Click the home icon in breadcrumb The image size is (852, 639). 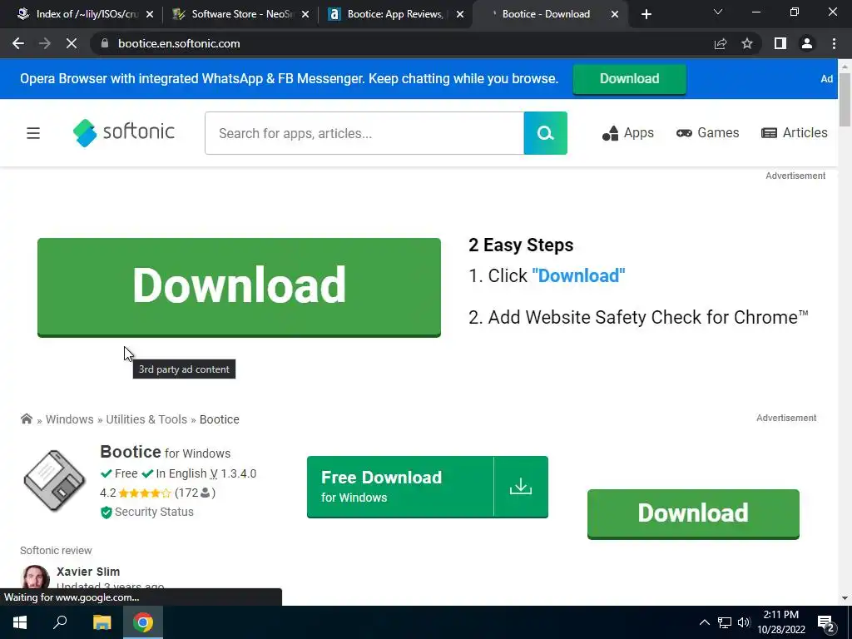point(26,419)
